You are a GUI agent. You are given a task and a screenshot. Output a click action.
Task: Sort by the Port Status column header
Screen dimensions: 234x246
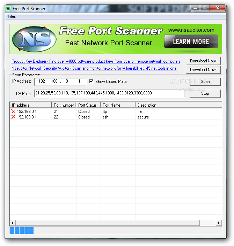pos(88,105)
